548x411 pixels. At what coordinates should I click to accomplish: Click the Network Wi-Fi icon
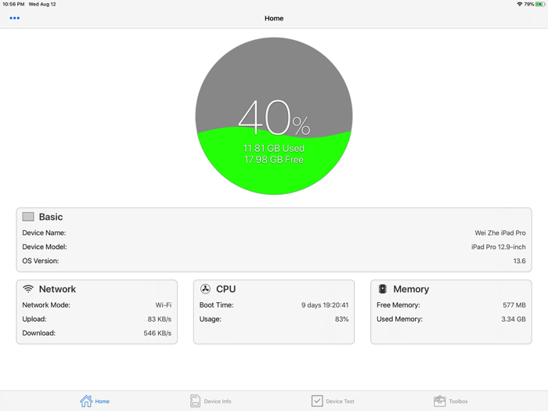click(x=28, y=289)
